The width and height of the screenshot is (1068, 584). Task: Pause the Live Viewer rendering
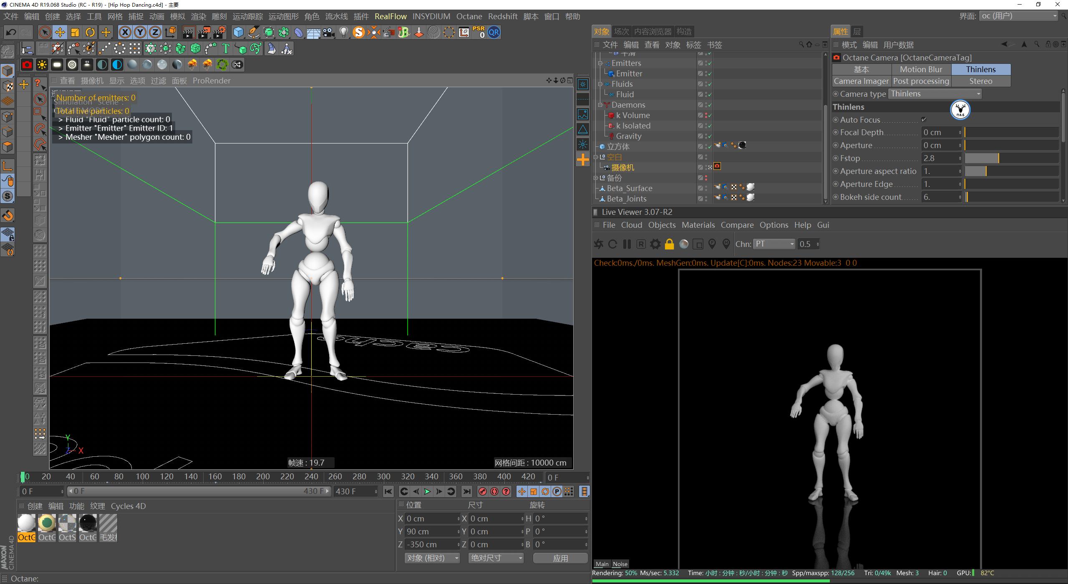point(627,244)
